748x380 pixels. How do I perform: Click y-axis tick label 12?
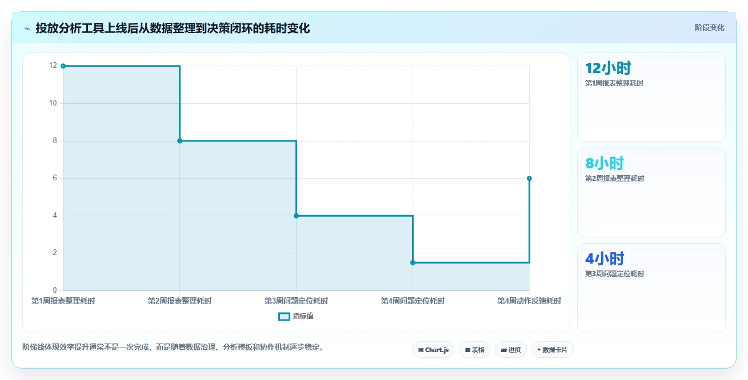click(53, 66)
